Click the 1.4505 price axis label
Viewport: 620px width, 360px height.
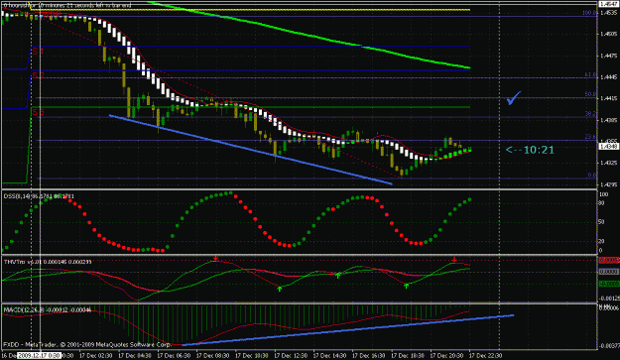[608, 35]
